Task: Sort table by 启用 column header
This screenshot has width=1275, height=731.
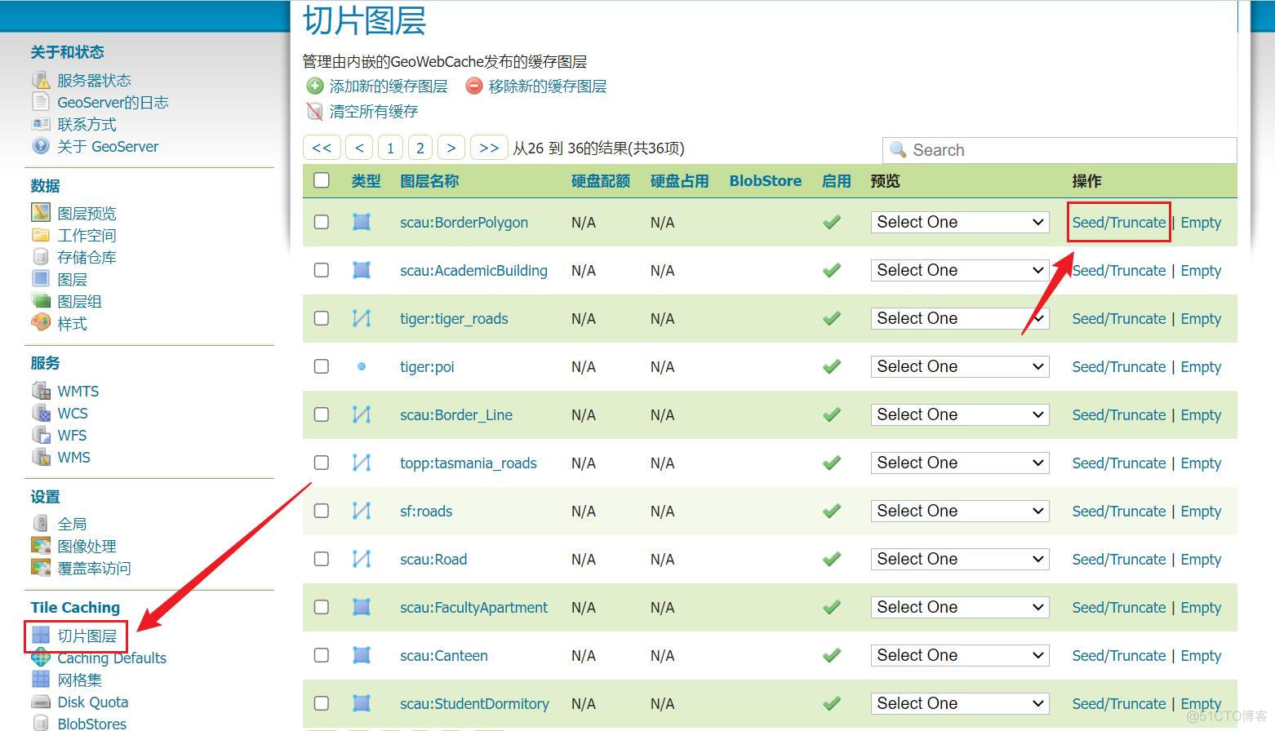Action: pos(837,181)
